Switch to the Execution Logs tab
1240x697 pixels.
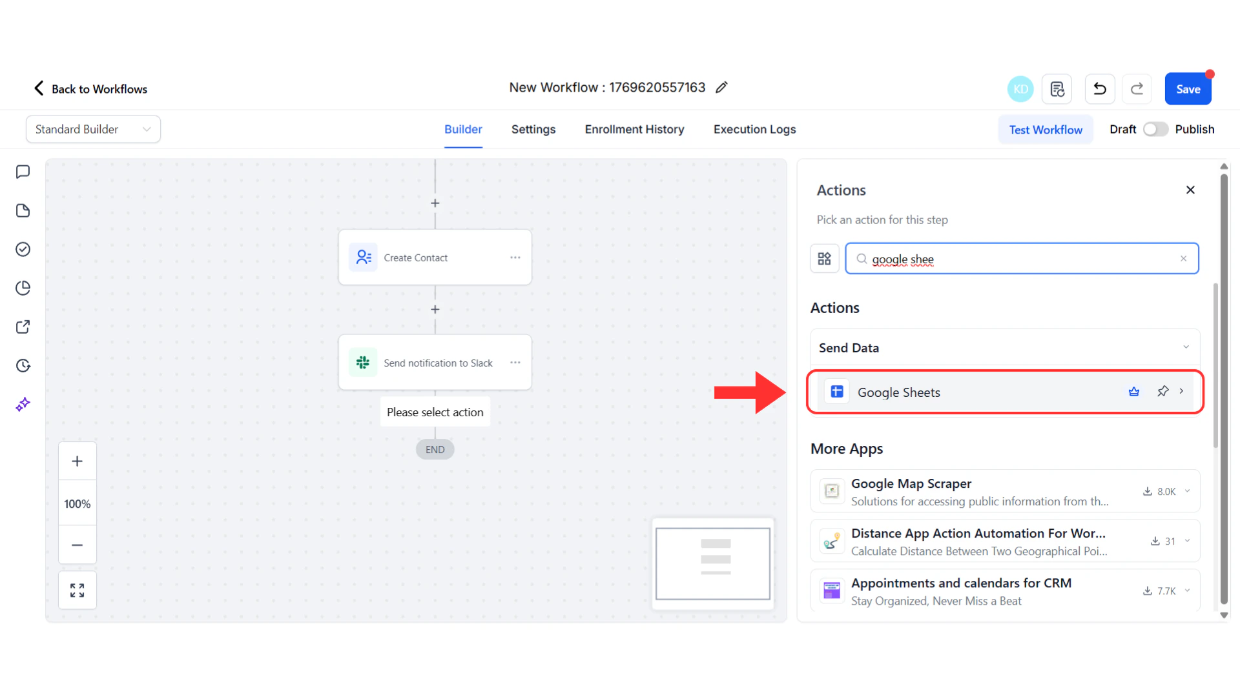[x=754, y=129]
